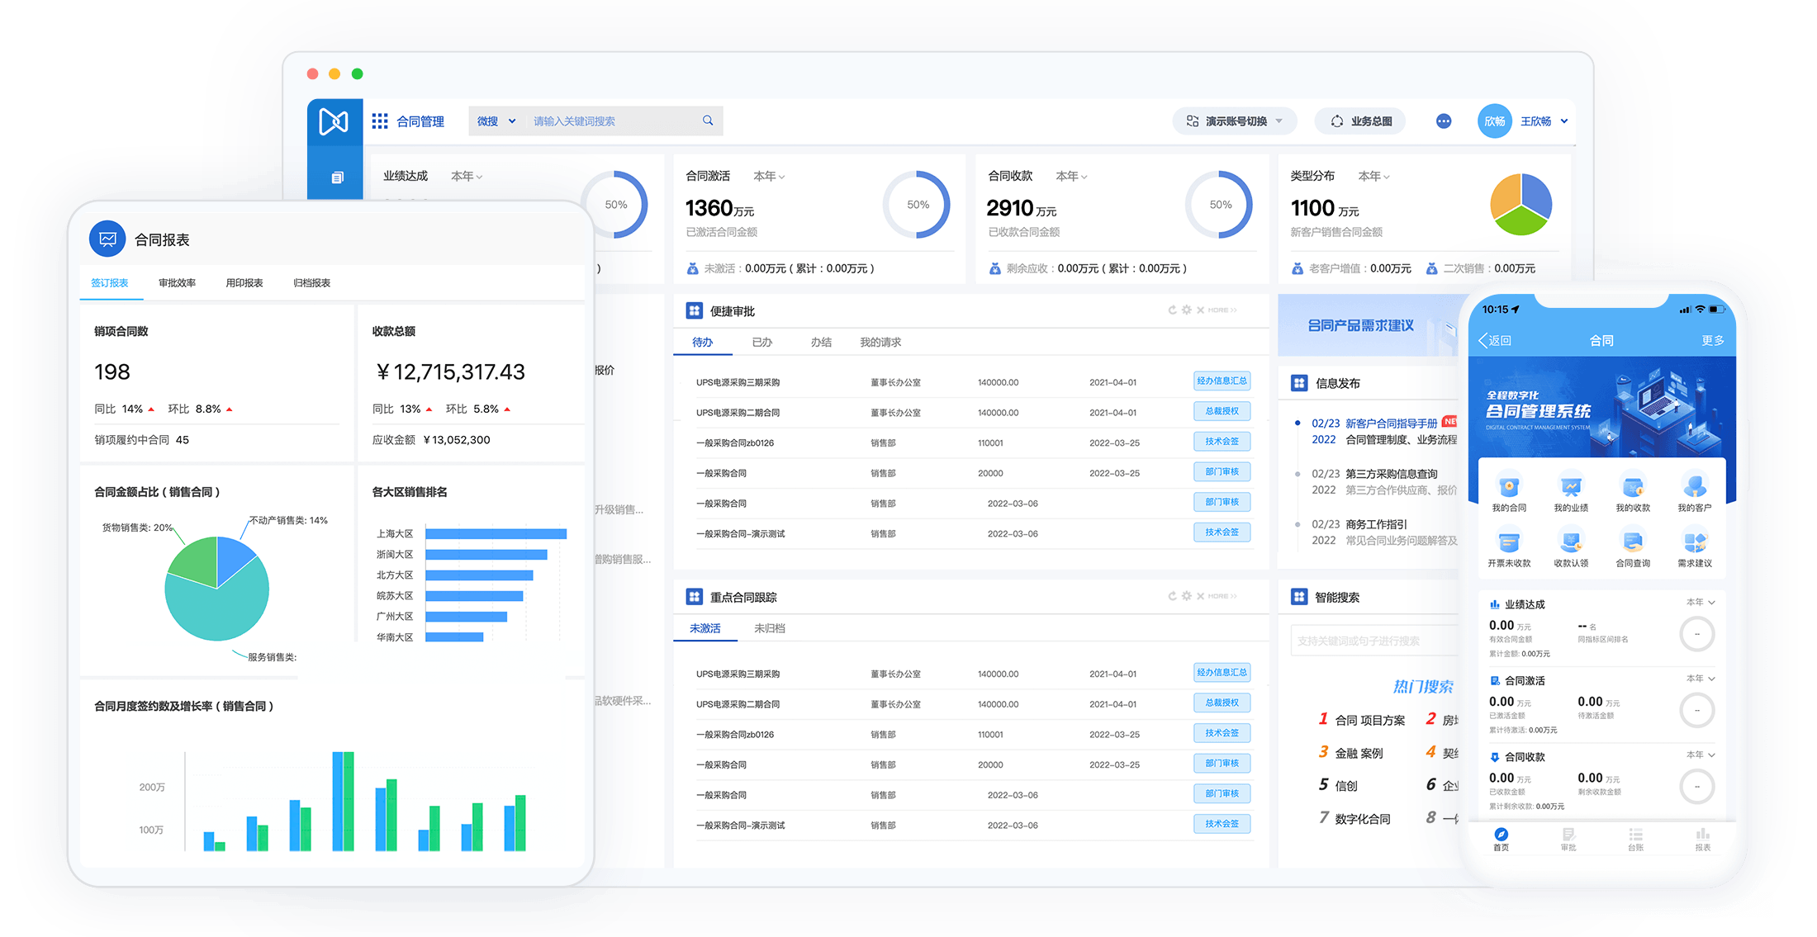
Task: Tap 审批 in phone bottom bar
Action: click(1568, 838)
